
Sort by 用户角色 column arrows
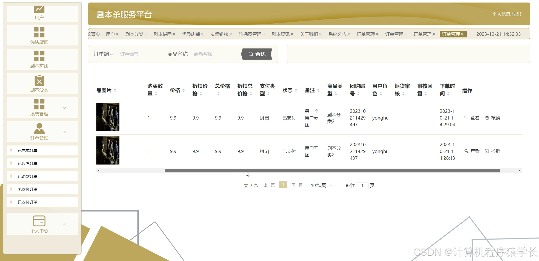[381, 94]
